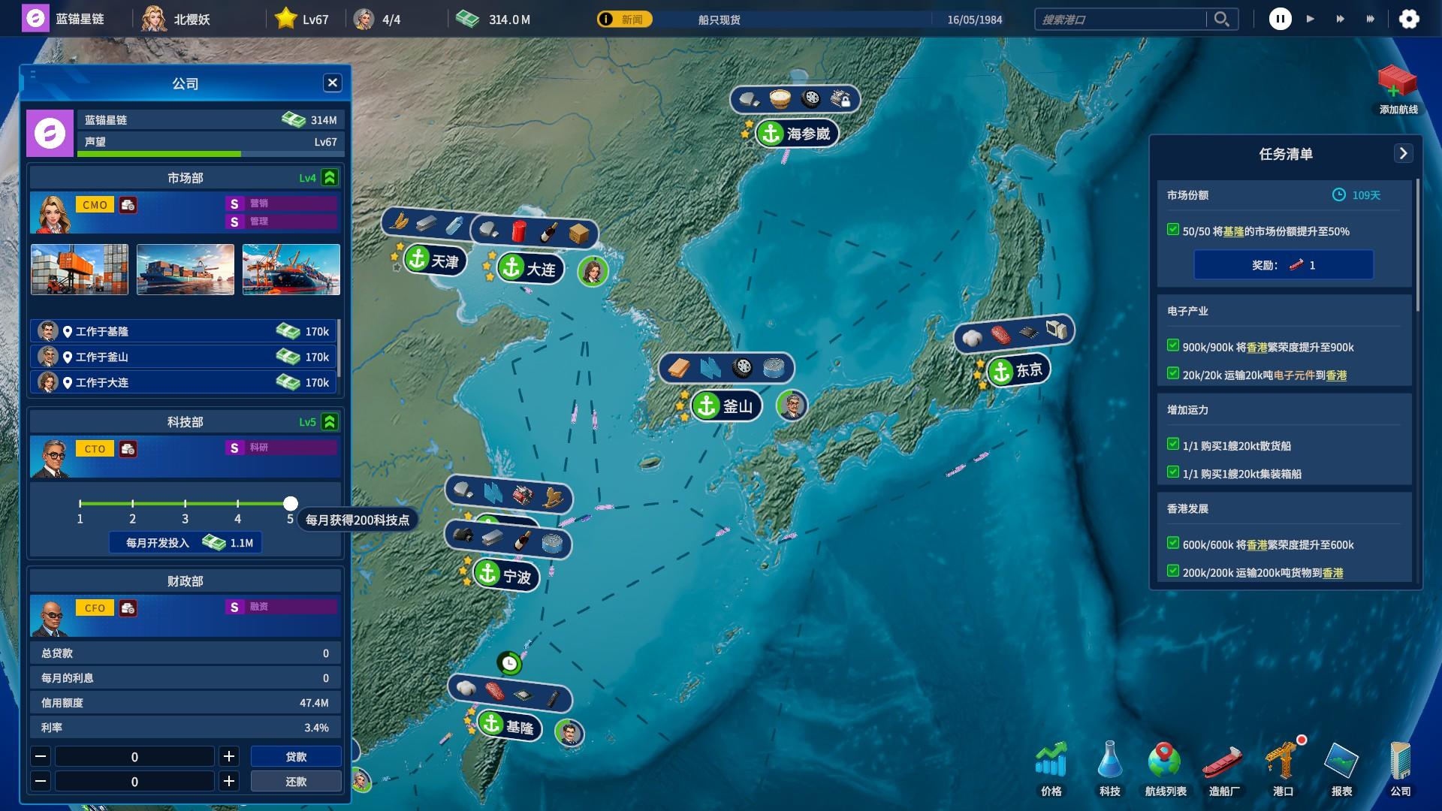Image resolution: width=1442 pixels, height=811 pixels.
Task: Toggle the 基隆 market share task checkbox
Action: (1173, 230)
